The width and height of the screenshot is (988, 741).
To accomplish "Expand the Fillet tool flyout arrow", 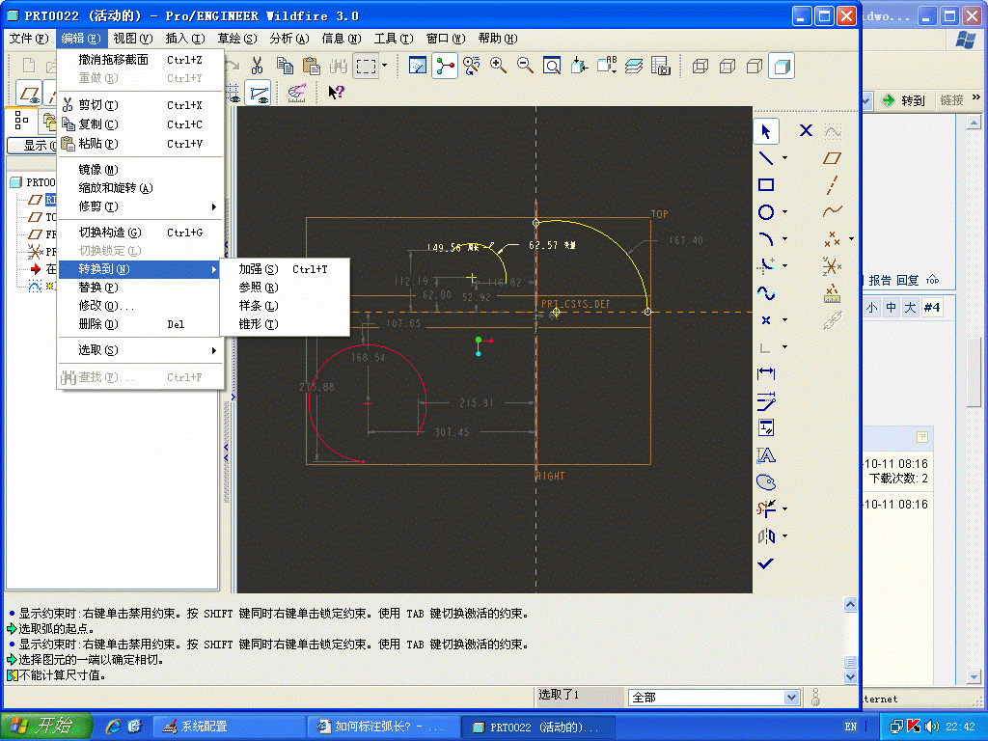I will (785, 266).
